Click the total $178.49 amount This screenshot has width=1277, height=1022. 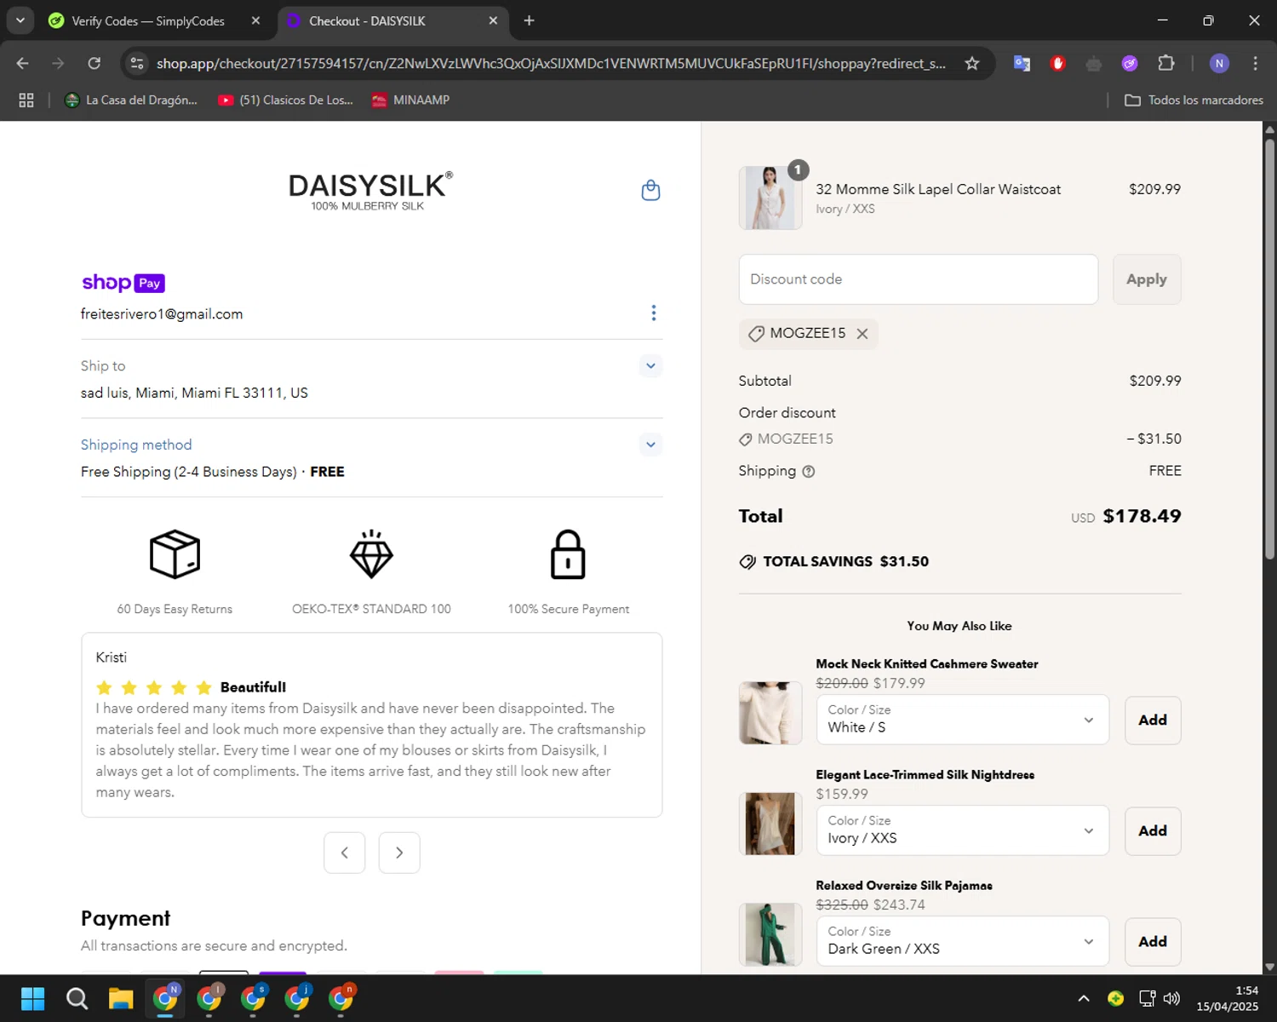(x=1142, y=516)
